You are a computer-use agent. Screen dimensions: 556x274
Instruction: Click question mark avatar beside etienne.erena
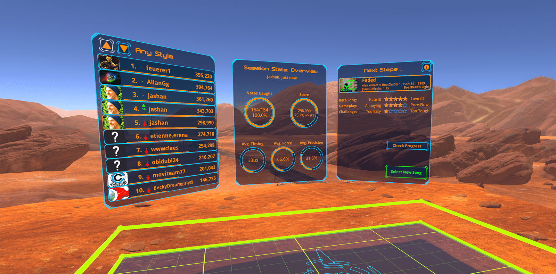[115, 137]
